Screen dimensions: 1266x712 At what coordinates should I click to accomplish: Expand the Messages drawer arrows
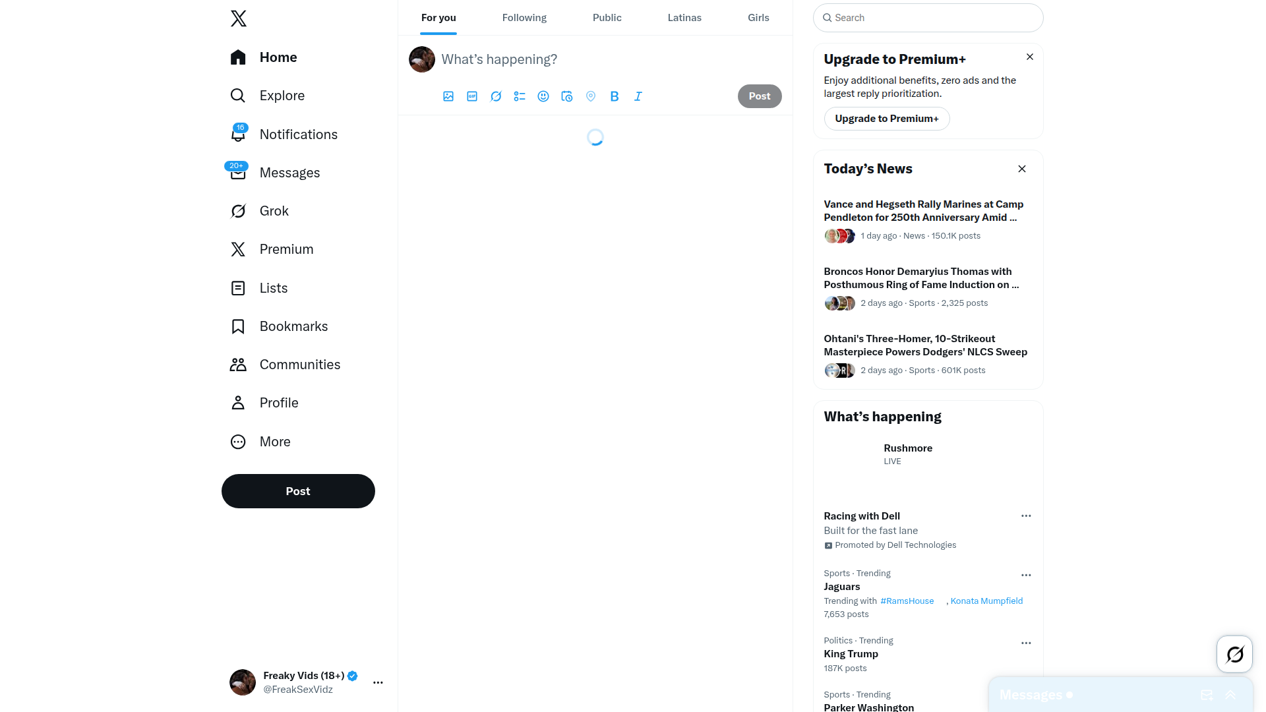click(1230, 695)
